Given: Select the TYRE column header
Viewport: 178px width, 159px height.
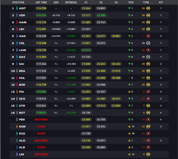Looking at the screenshot, I should [x=146, y=2].
